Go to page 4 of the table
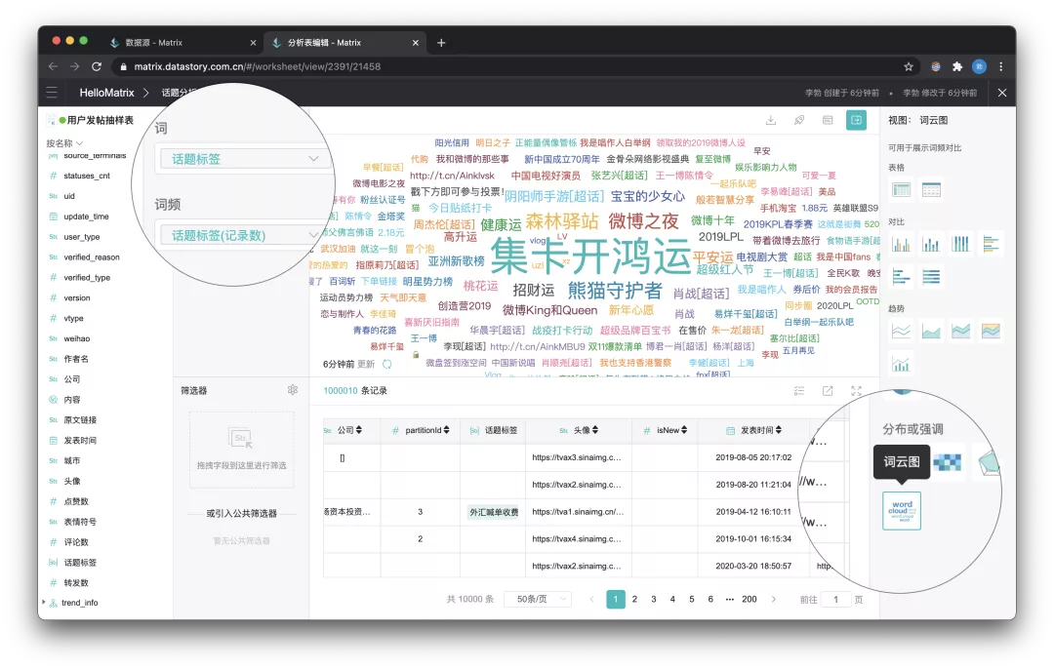Image resolution: width=1054 pixels, height=670 pixels. 672,599
